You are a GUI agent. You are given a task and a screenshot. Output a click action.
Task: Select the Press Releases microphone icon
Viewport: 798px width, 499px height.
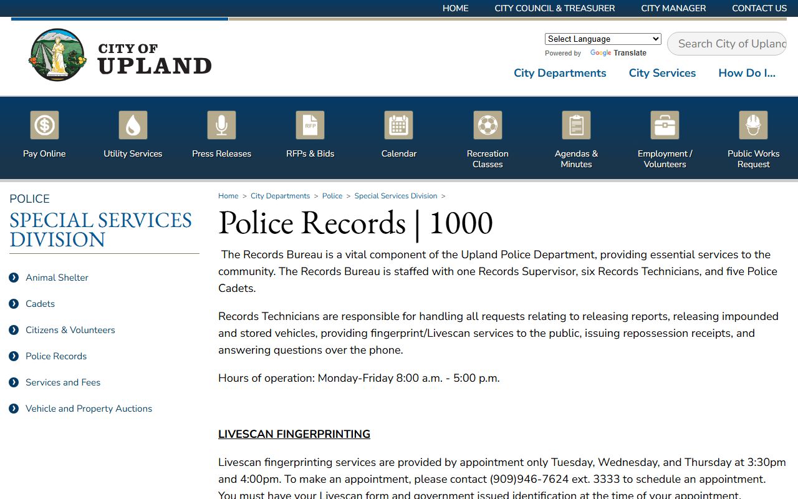pos(221,125)
